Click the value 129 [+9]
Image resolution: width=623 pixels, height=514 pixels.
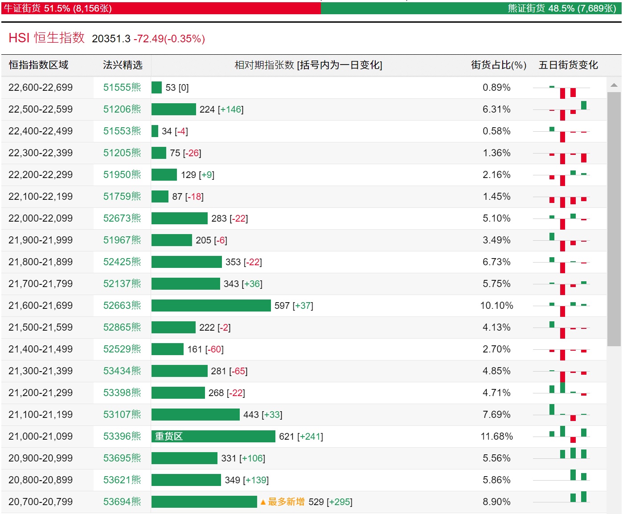point(198,175)
